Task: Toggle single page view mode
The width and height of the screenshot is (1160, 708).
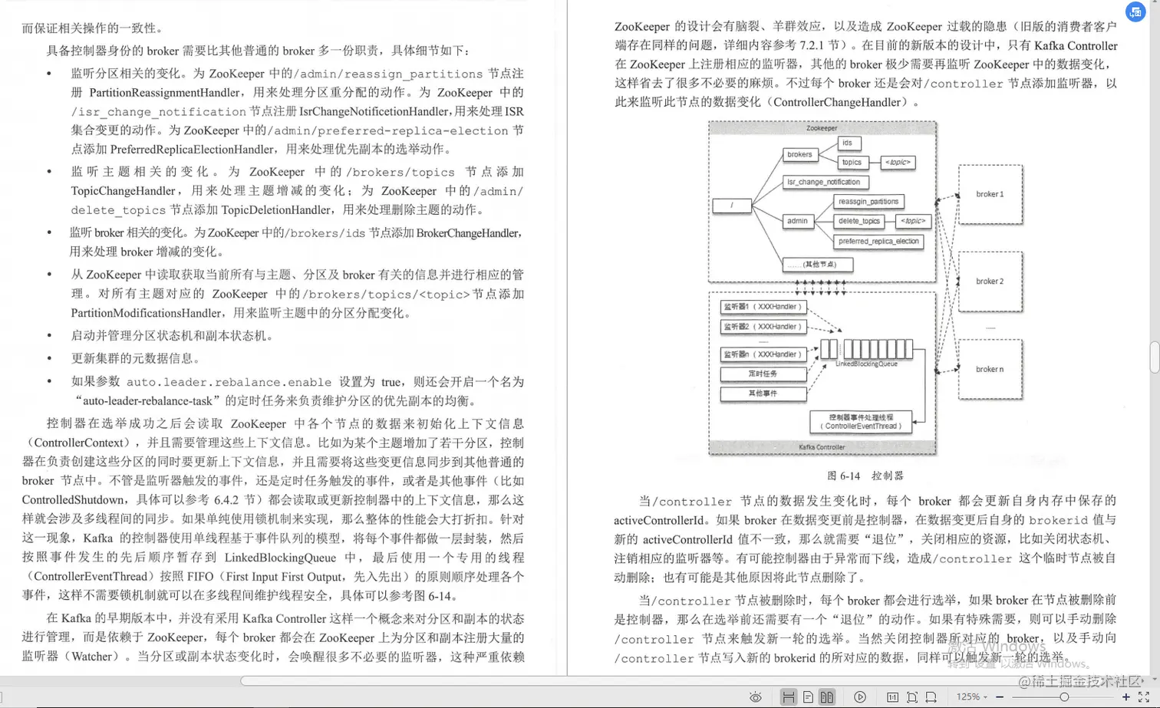Action: 808,698
